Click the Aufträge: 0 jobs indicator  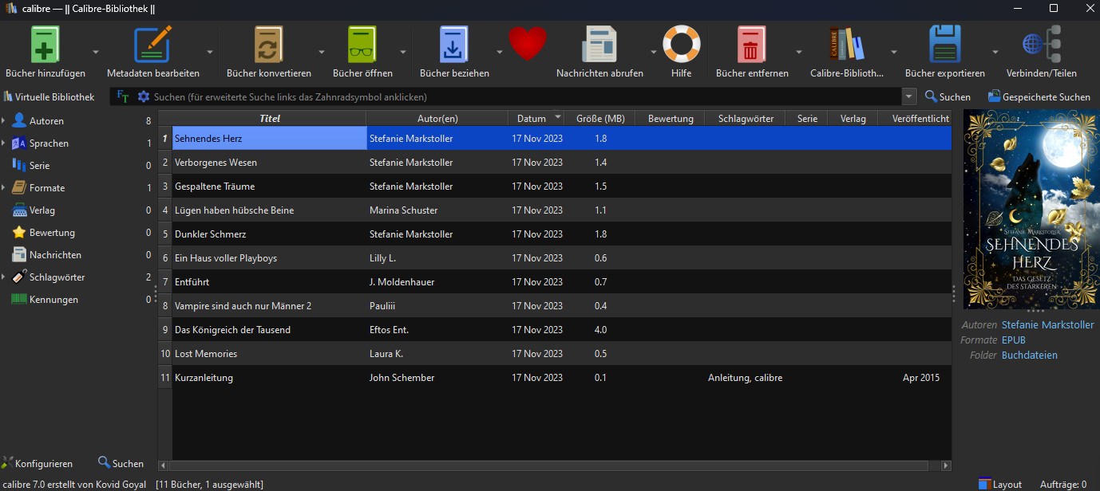1063,484
